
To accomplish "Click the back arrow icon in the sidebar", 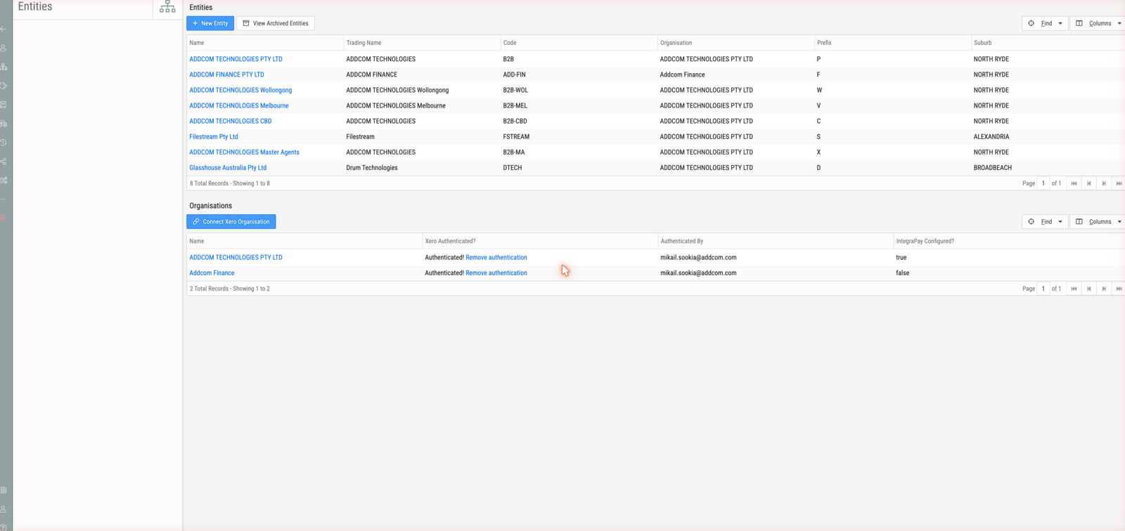I will tap(4, 29).
